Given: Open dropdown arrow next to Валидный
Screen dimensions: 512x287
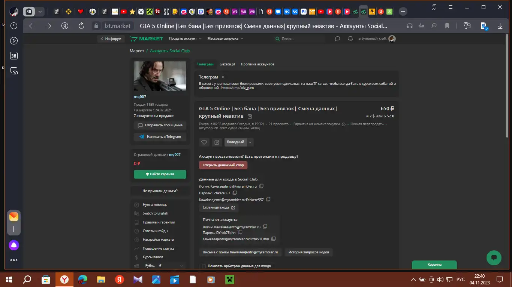Looking at the screenshot, I should [x=250, y=142].
